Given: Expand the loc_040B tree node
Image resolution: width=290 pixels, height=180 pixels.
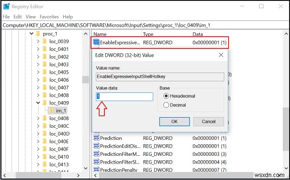Looking at the screenshot, I should tap(38, 119).
